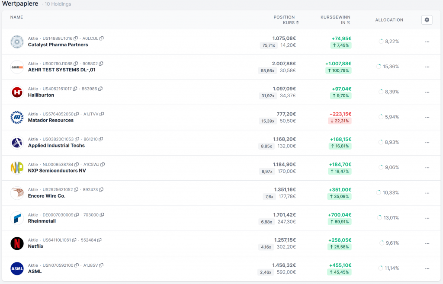This screenshot has width=443, height=284.
Task: Open the Halliburton holding details
Action: 41,95
